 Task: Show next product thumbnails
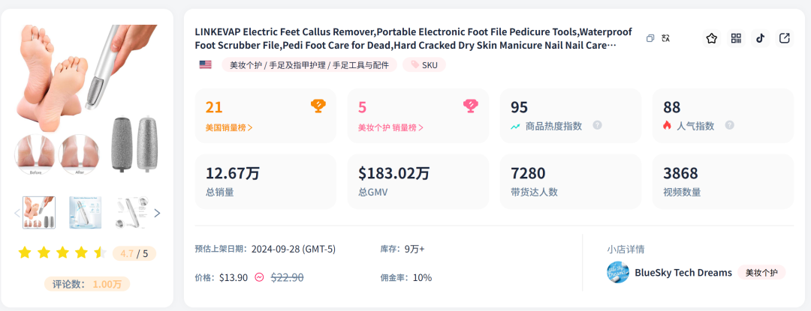[157, 213]
